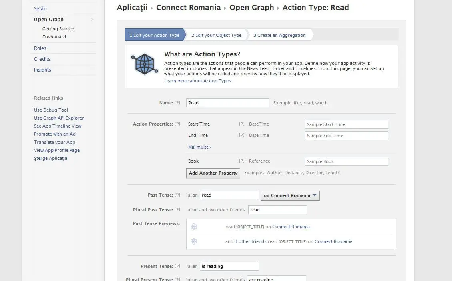Viewport: 452px width, 281px height.
Task: Click the Plural Past Tense input field
Action: click(277, 210)
